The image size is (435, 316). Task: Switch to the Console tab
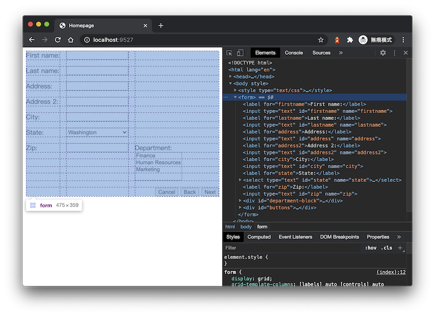pyautogui.click(x=294, y=53)
